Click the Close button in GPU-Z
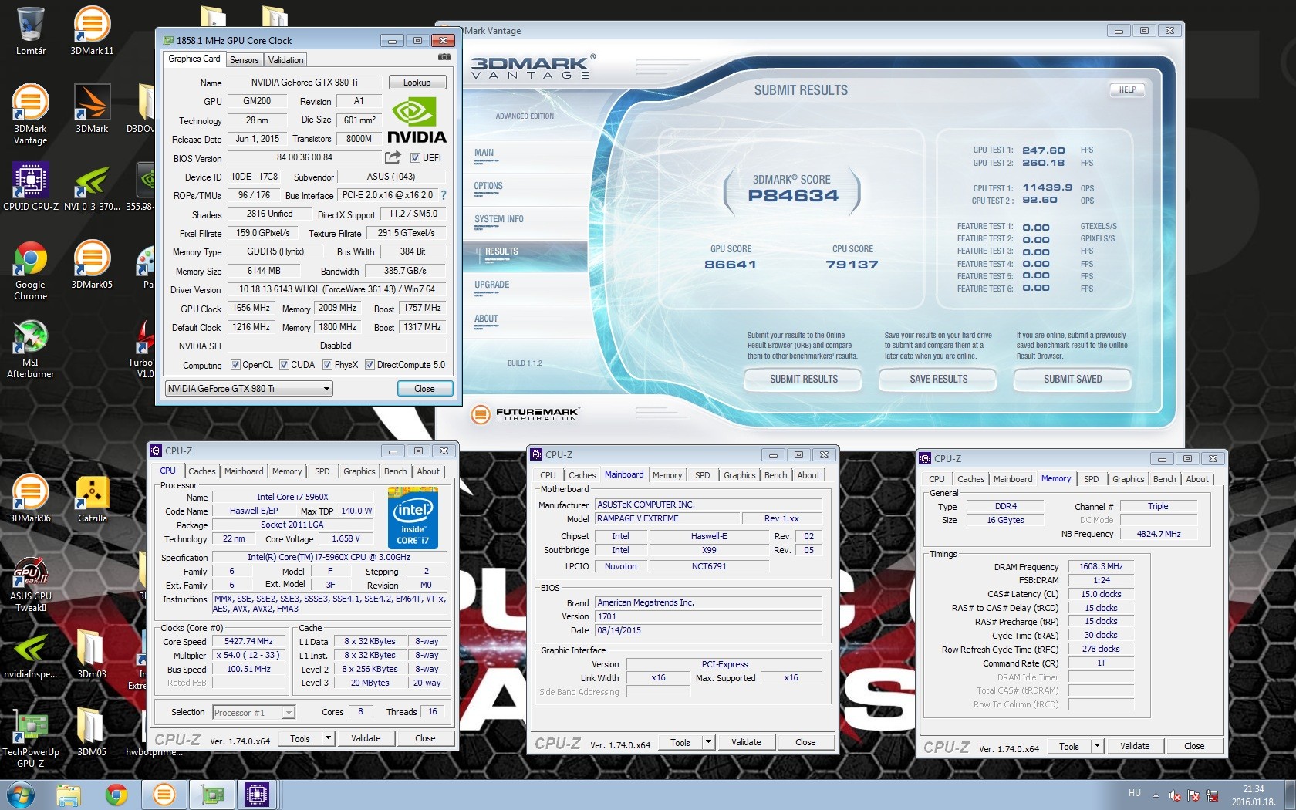Screen dimensions: 1296x810 pyautogui.click(x=424, y=389)
